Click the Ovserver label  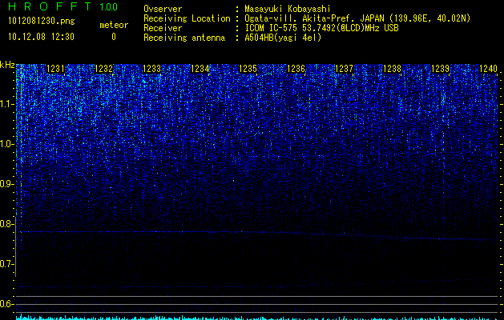[163, 9]
